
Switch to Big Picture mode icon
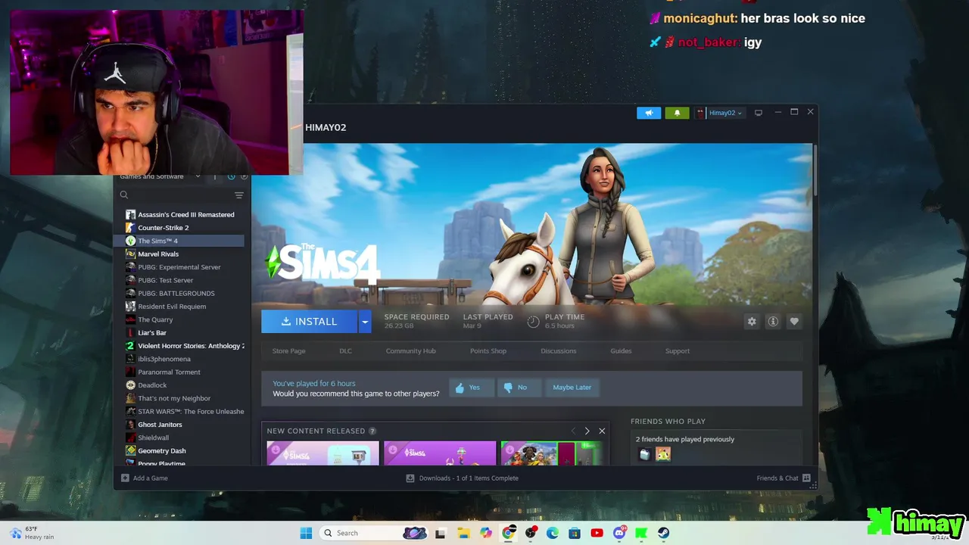point(759,113)
